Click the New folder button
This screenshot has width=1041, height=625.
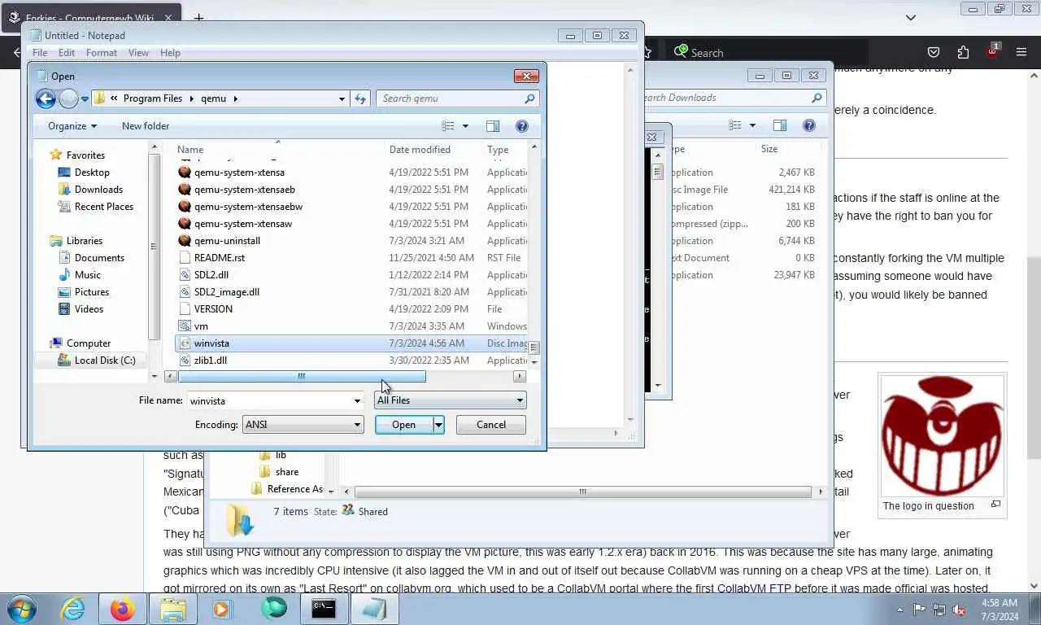(x=146, y=126)
